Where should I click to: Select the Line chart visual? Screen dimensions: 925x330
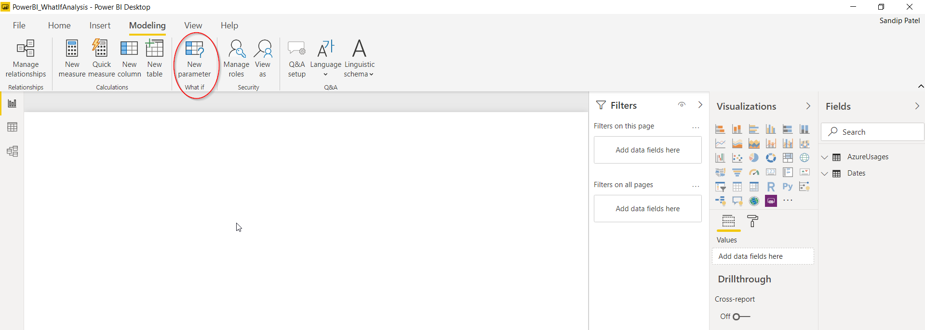(x=720, y=143)
